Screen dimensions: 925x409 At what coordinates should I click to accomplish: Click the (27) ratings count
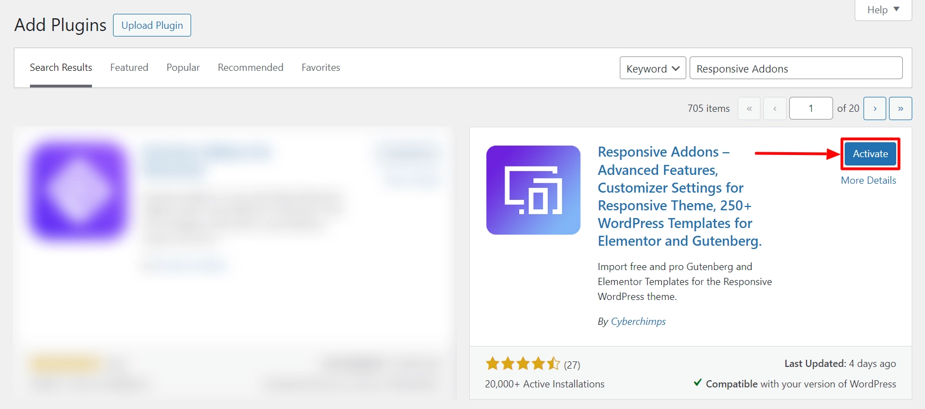tap(572, 365)
